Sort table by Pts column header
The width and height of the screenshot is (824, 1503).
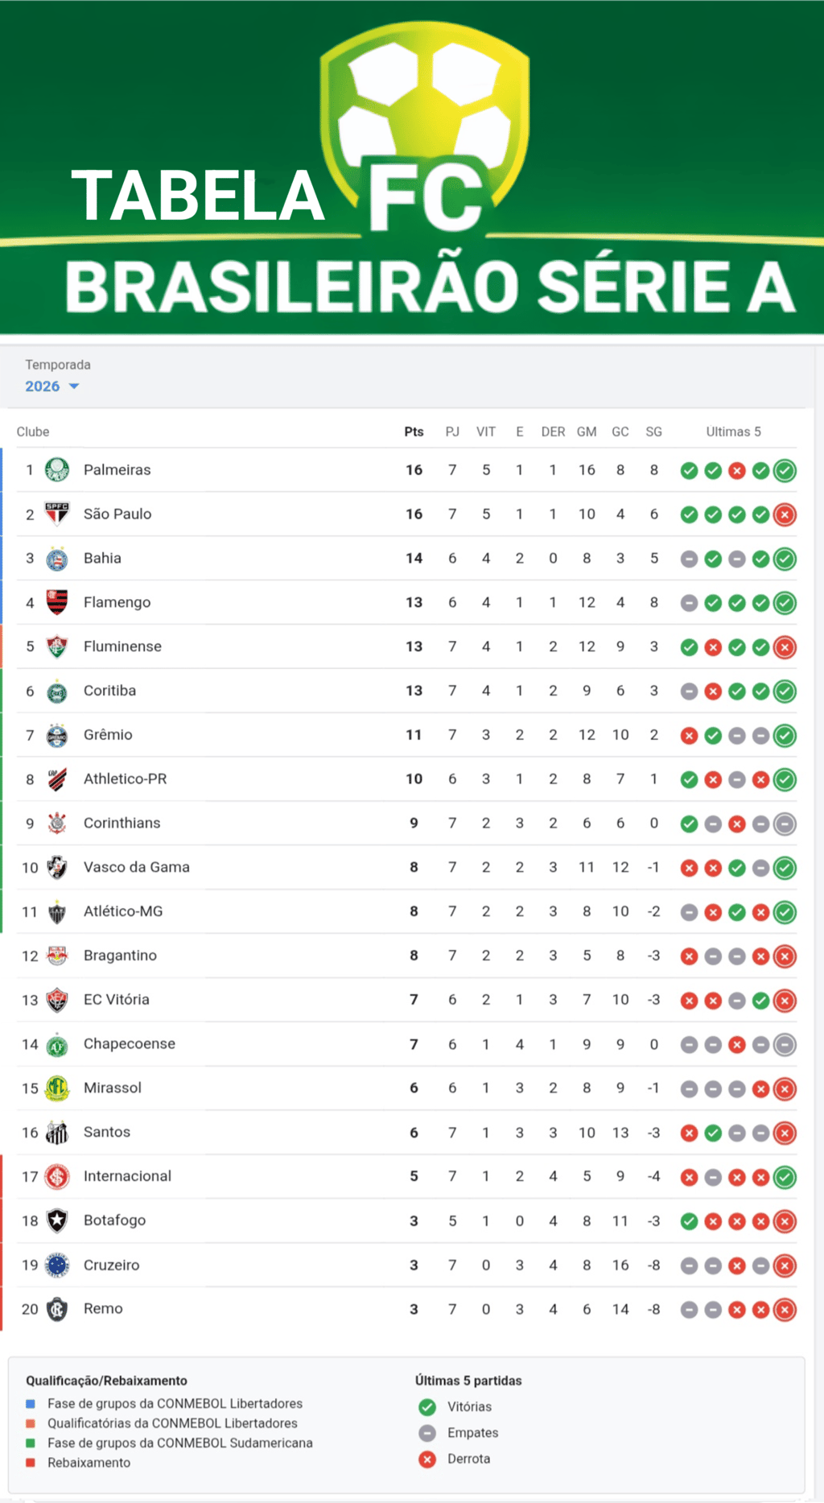point(414,431)
